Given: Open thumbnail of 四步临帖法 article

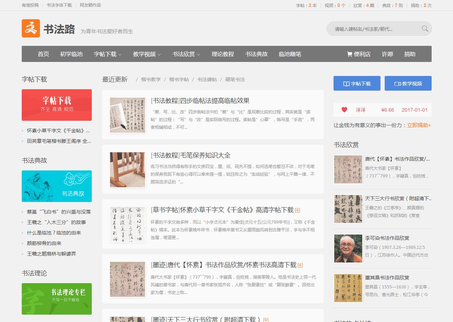Looking at the screenshot, I should 128,115.
